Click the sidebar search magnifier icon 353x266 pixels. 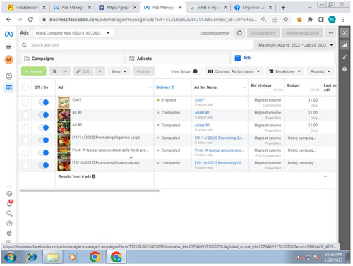coord(9,214)
